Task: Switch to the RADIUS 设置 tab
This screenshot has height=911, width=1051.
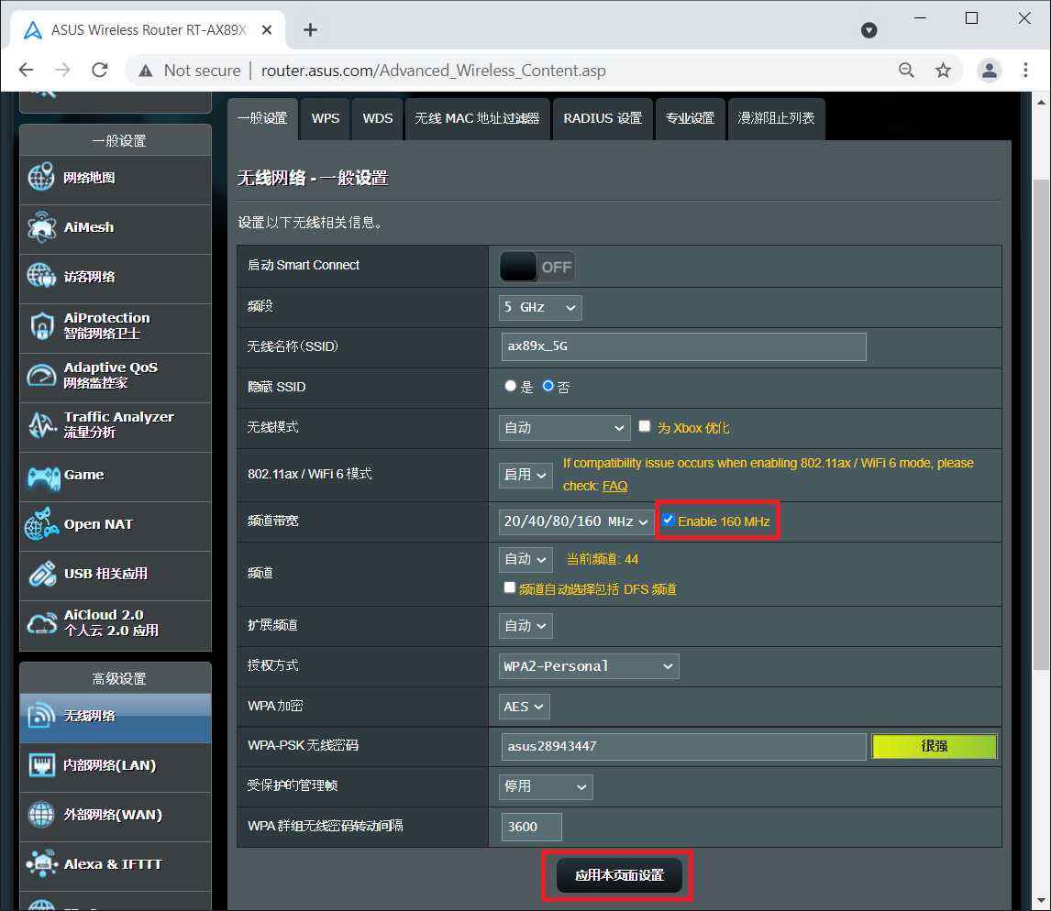Action: (x=603, y=118)
